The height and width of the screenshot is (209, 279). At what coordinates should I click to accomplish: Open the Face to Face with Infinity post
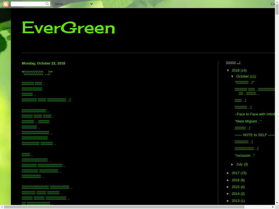[254, 114]
